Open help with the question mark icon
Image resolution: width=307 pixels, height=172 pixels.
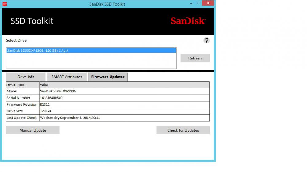click(207, 40)
